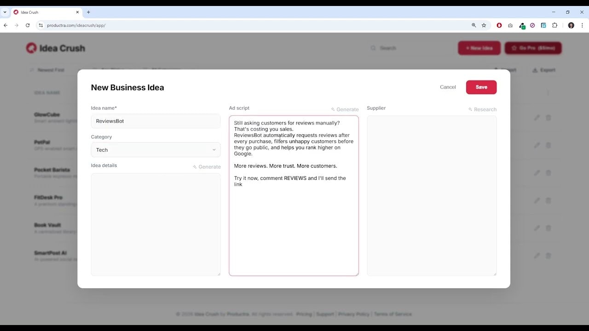The image size is (589, 331).
Task: Open the table column options three-dot icon
Action: [x=548, y=93]
